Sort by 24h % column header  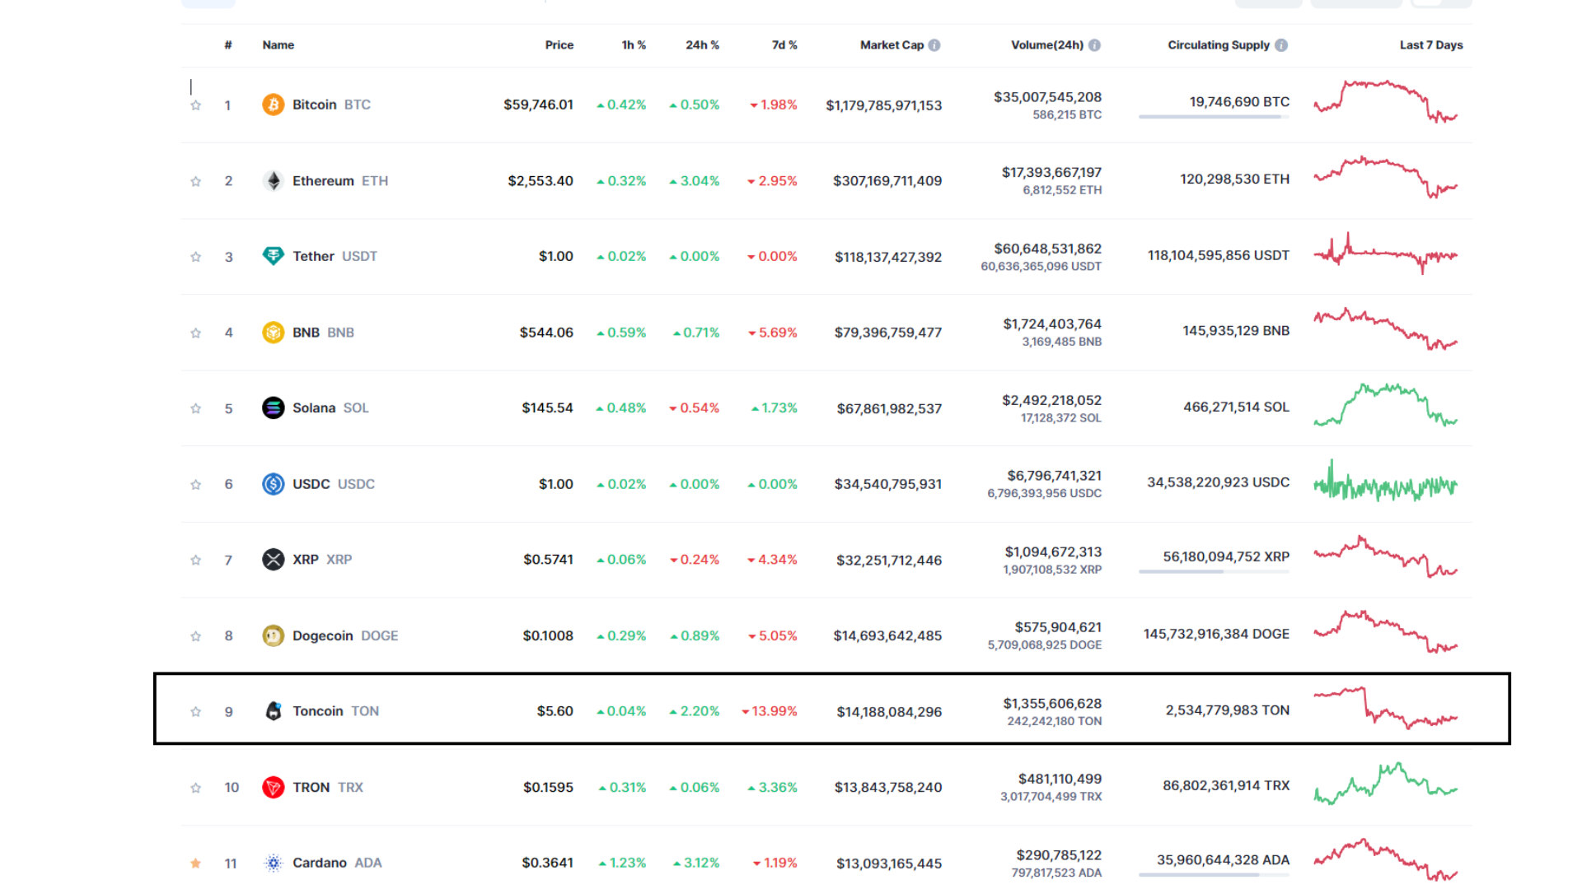click(x=702, y=45)
